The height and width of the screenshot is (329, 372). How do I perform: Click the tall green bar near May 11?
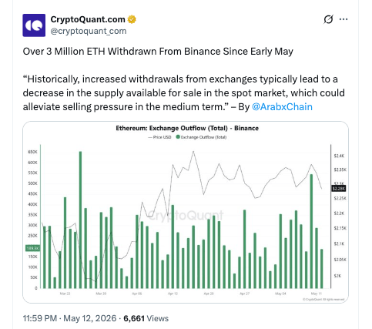click(311, 231)
